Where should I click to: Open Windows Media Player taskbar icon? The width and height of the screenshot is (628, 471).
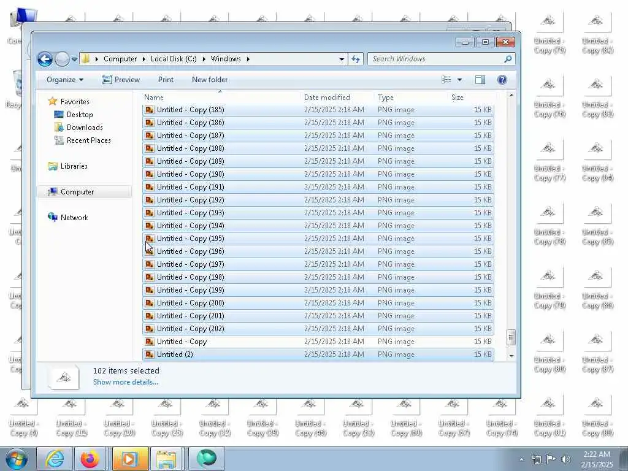coord(130,459)
